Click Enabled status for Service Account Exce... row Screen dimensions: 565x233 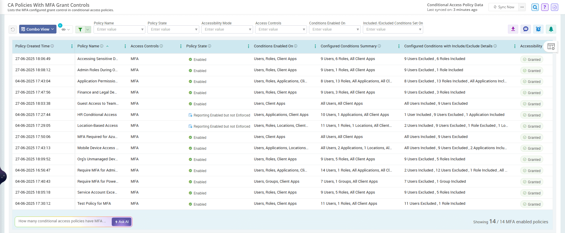(197, 193)
